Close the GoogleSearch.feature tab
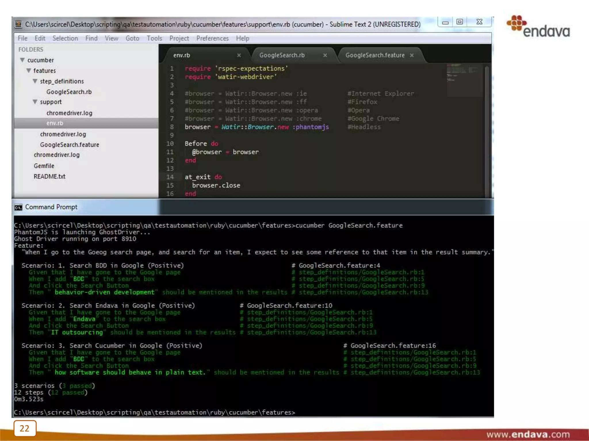The height and width of the screenshot is (441, 589). point(412,55)
